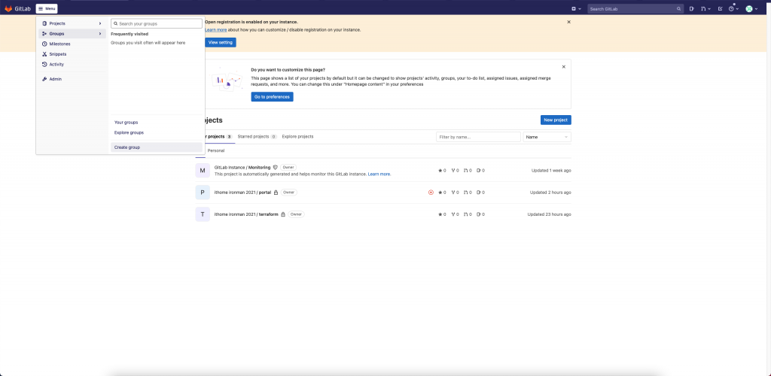Viewport: 771px width, 376px height.
Task: Click the star count of Monitoring project
Action: tap(442, 171)
